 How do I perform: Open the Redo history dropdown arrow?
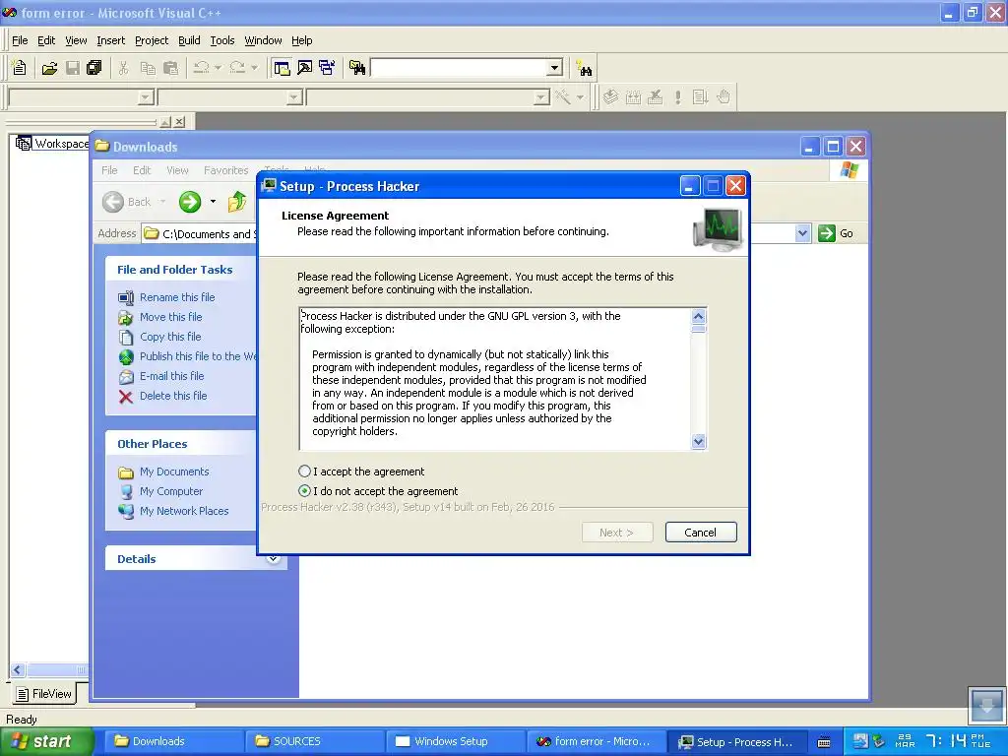point(254,68)
